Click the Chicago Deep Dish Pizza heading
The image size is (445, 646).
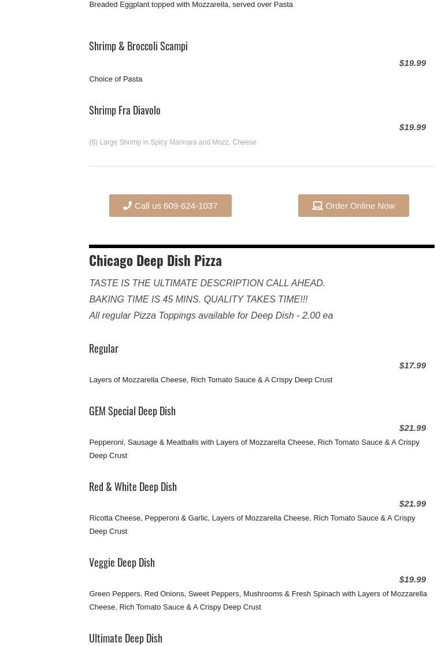[x=155, y=260]
